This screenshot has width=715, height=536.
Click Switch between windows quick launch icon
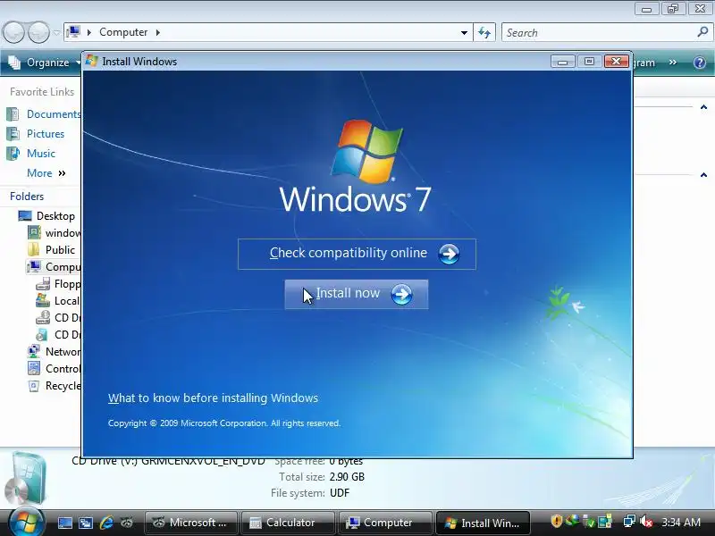tap(85, 523)
